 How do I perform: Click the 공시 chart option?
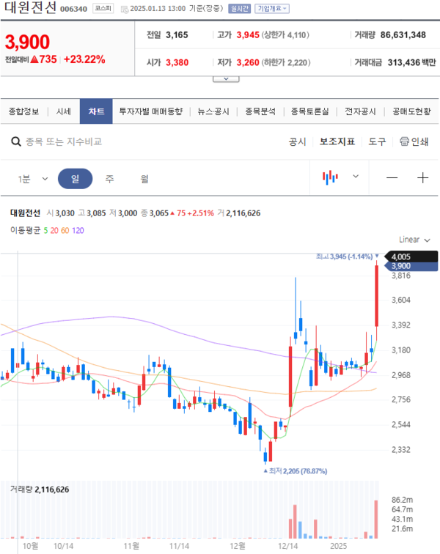(x=297, y=141)
